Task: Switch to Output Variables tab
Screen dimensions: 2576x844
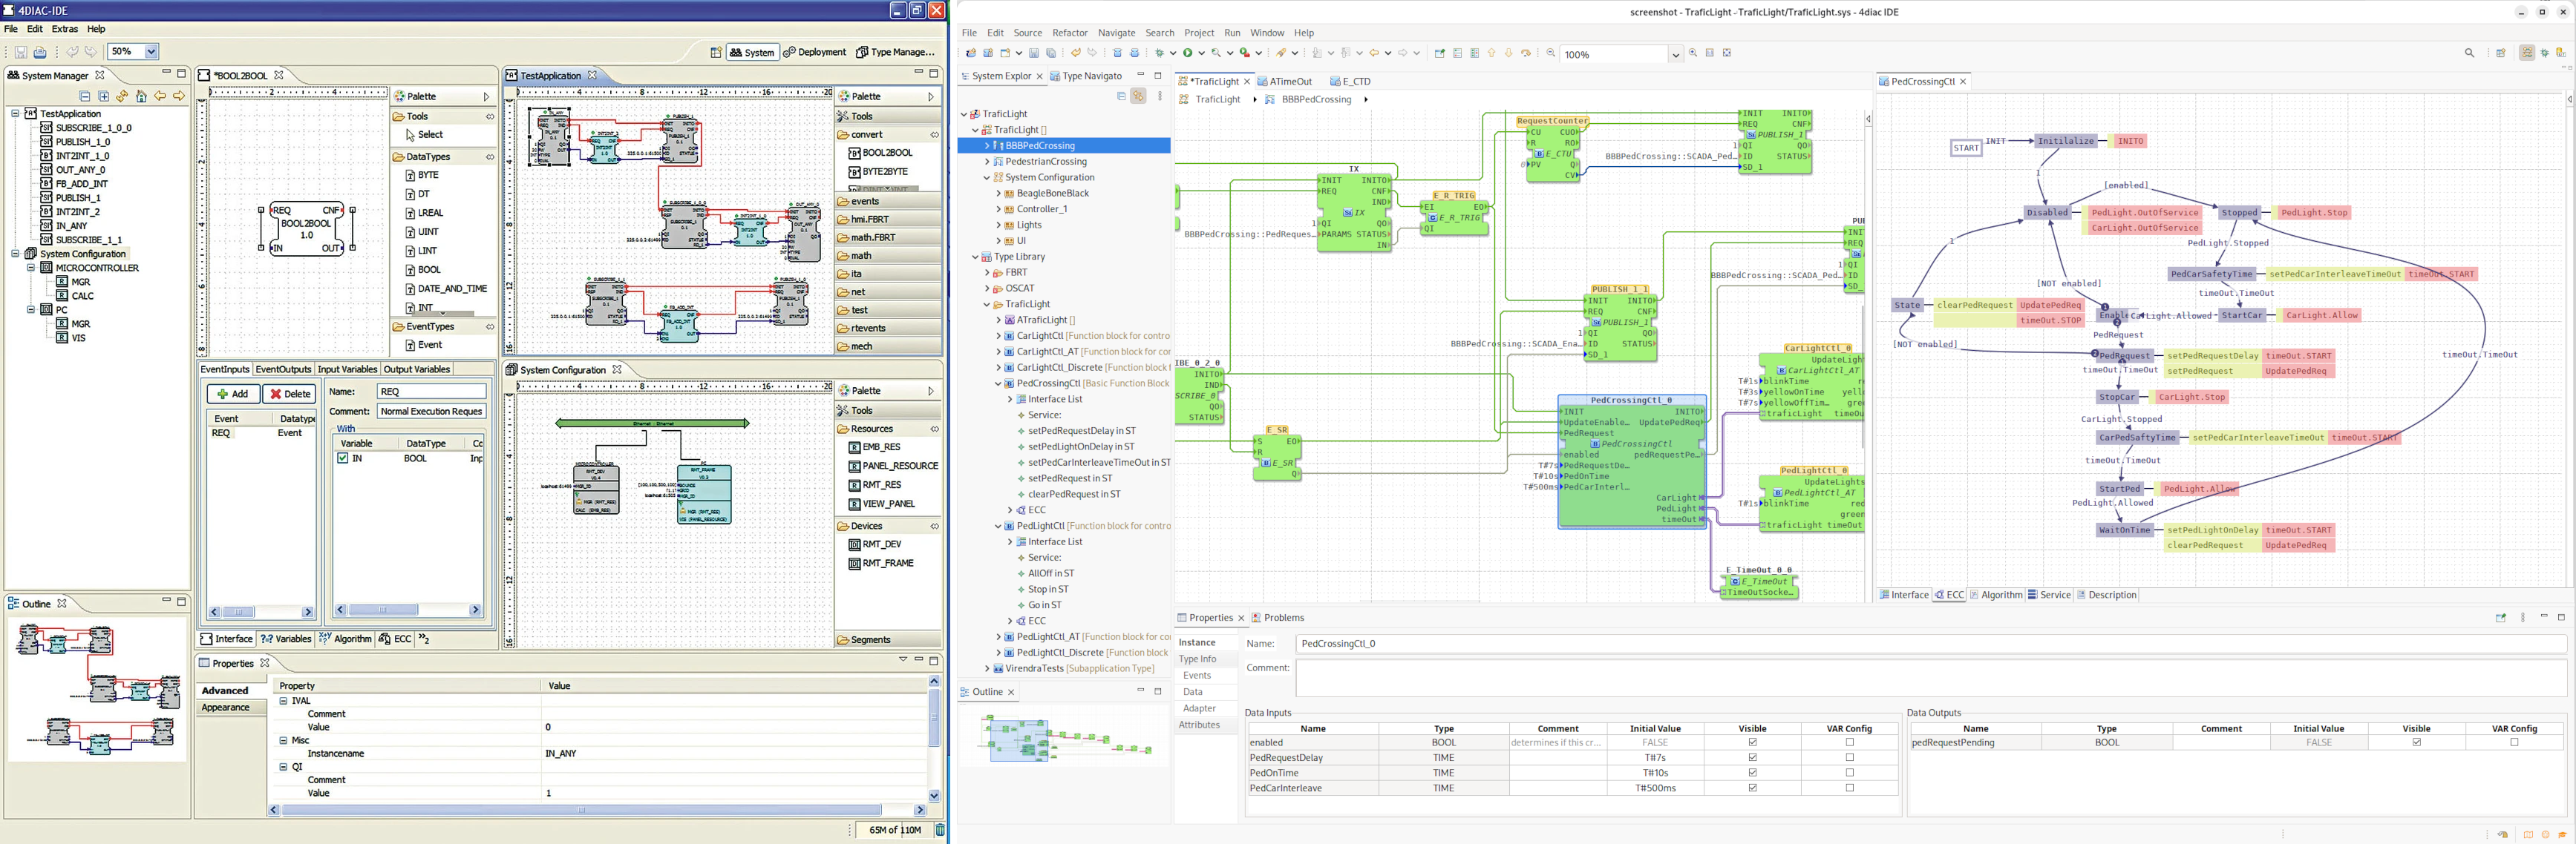Action: coord(417,369)
